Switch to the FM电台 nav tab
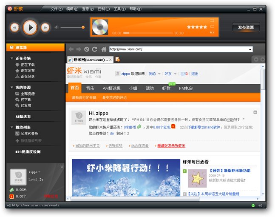Viewport: 275px width, 217px height. click(x=186, y=88)
